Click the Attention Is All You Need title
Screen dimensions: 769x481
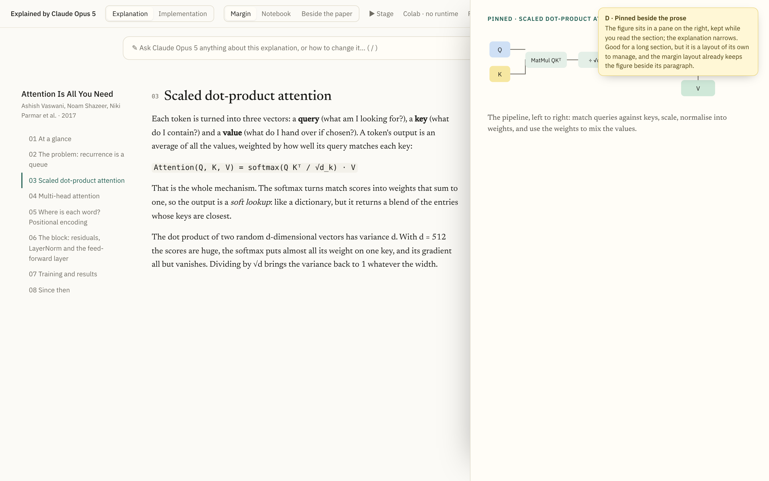click(x=67, y=94)
